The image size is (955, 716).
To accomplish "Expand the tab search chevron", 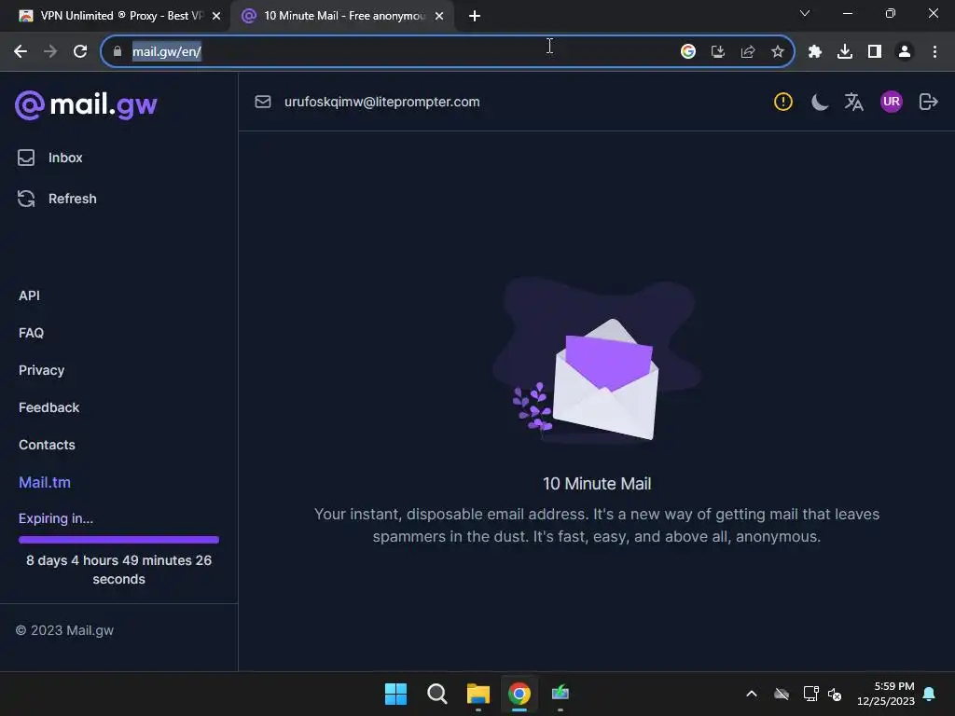I will [x=805, y=13].
